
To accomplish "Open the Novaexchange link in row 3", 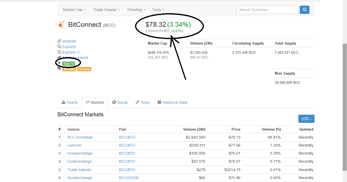I will [80, 153].
